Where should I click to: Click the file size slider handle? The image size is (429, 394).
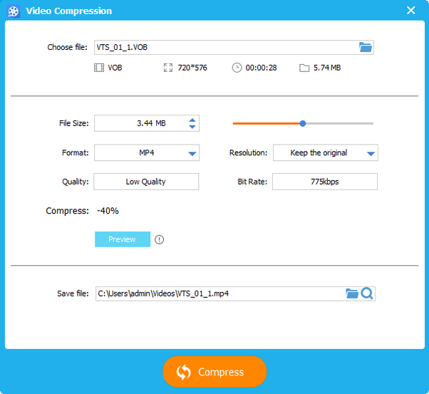(303, 124)
